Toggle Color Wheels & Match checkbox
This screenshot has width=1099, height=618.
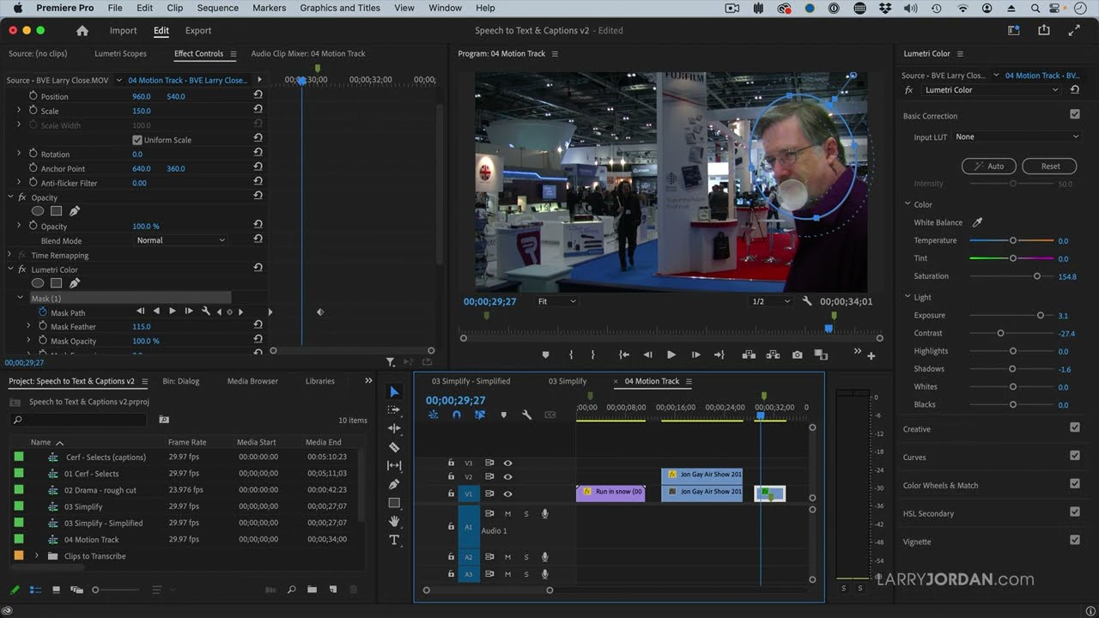1075,484
